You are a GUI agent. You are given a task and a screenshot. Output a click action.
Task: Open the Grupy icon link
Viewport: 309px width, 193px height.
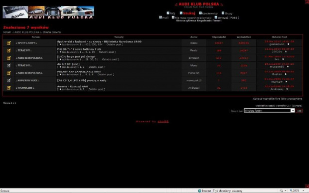[223, 13]
